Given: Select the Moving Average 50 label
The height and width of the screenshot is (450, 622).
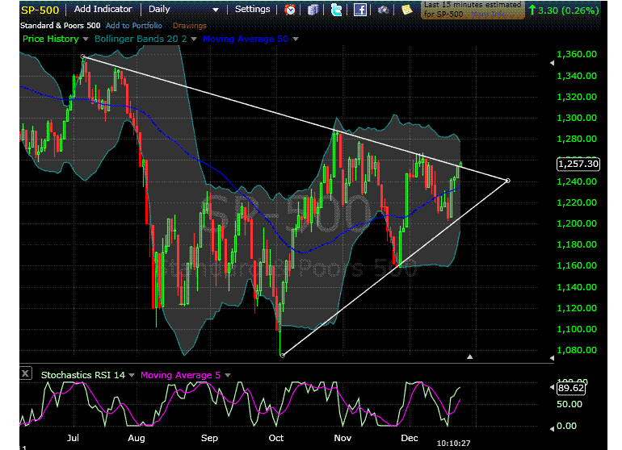Looking at the screenshot, I should pos(246,39).
